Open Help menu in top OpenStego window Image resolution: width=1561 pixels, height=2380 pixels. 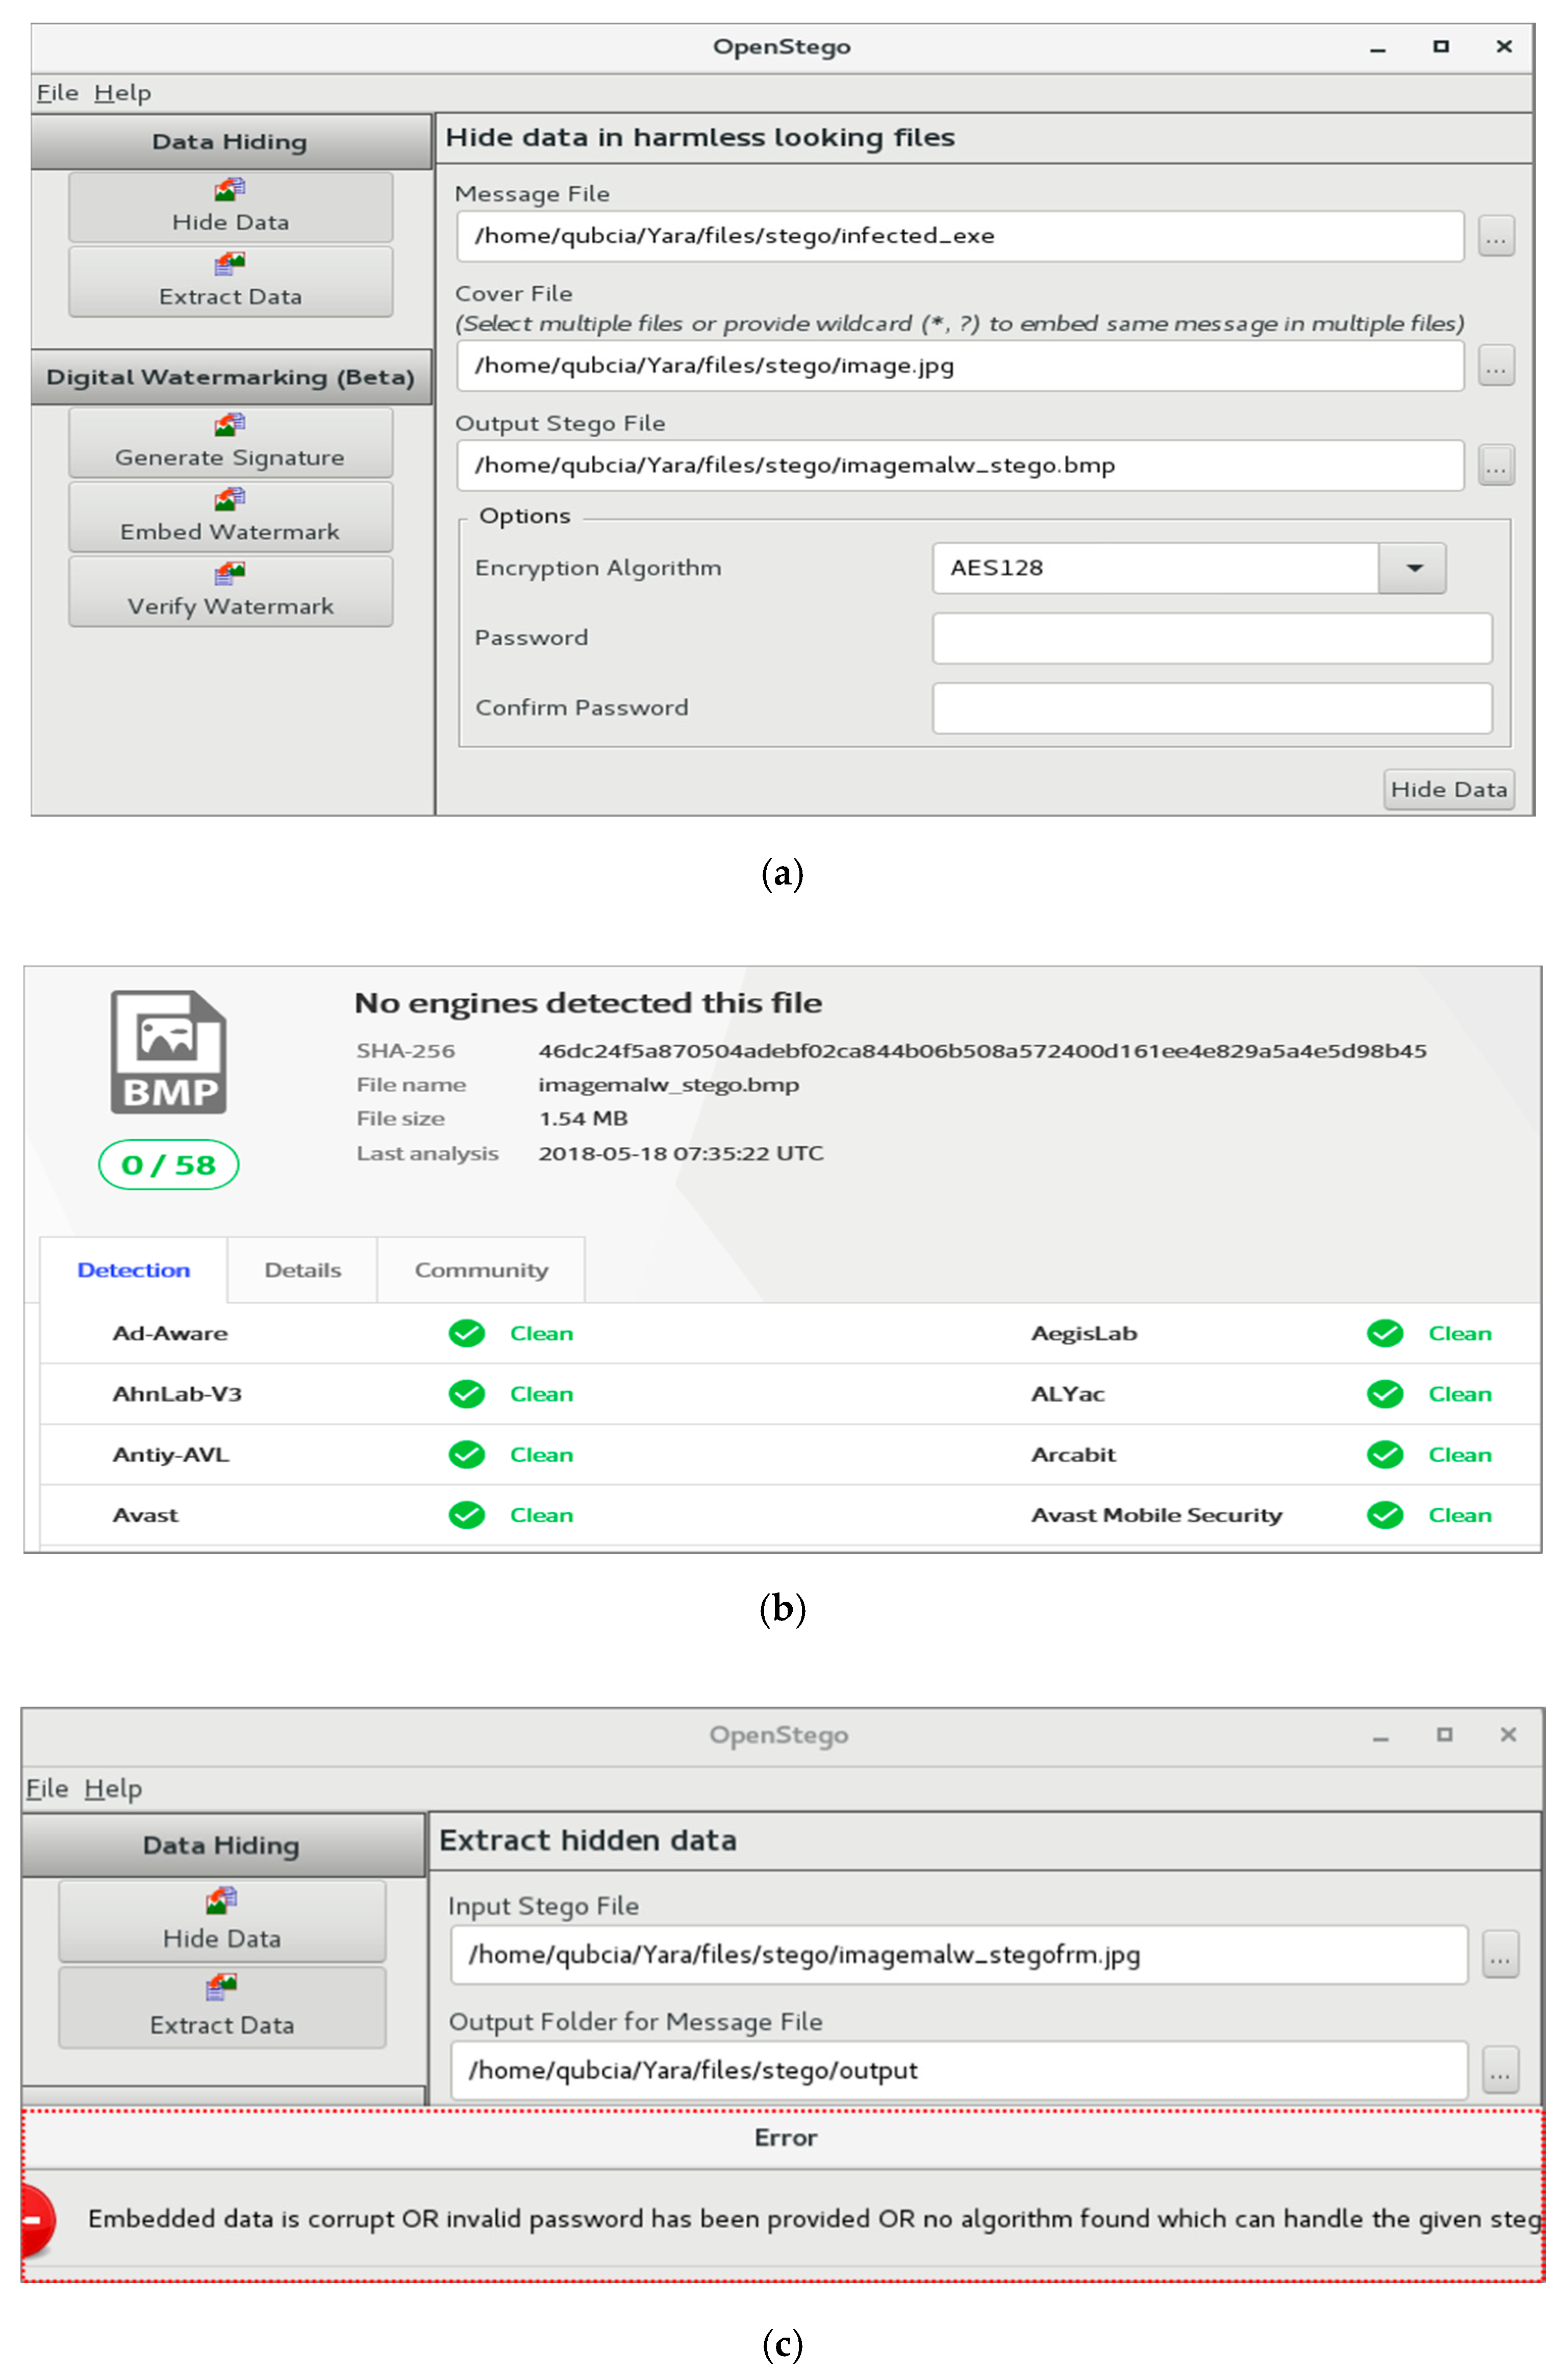click(x=122, y=93)
